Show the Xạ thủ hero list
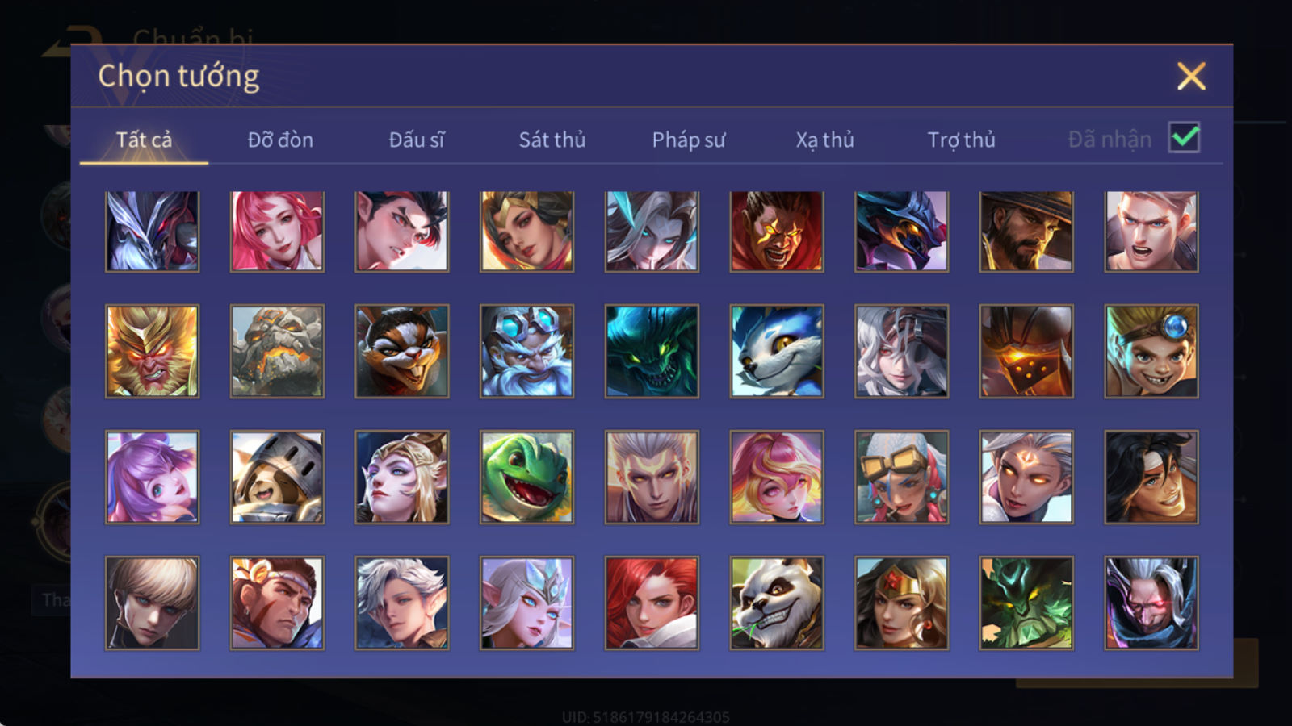The height and width of the screenshot is (726, 1292). click(824, 140)
